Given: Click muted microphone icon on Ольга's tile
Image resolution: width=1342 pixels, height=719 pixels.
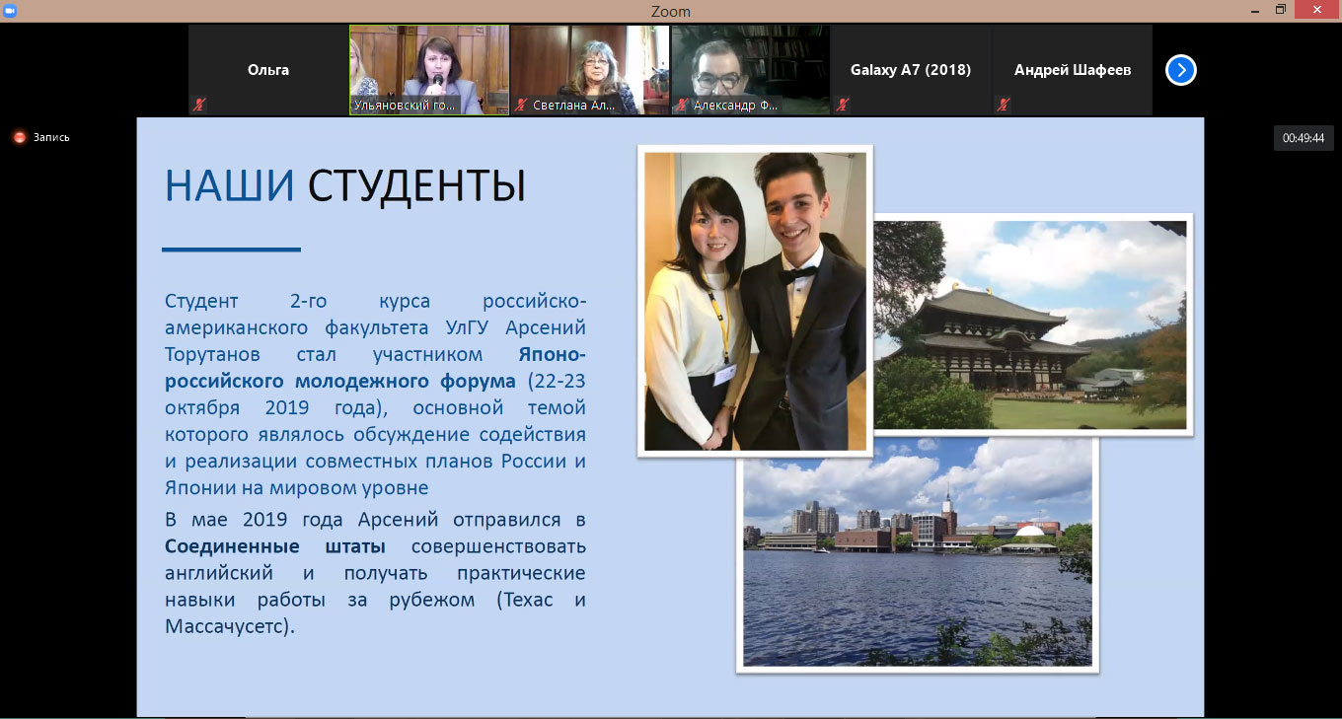Looking at the screenshot, I should (x=199, y=104).
